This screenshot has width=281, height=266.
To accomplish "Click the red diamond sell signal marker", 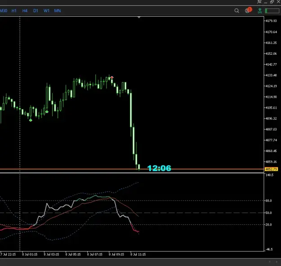I will (112, 78).
